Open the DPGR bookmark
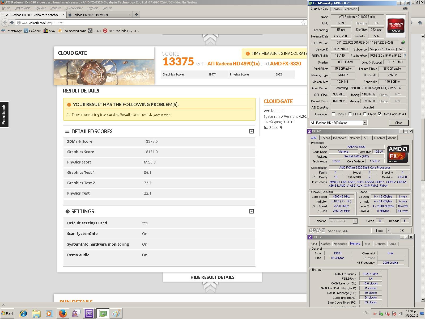This screenshot has width=425, height=319. tap(95, 31)
